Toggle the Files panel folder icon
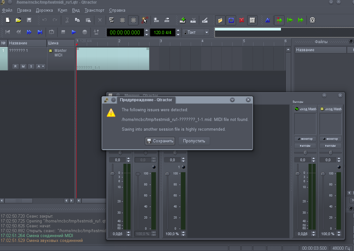This screenshot has width=354, height=251. [220, 20]
